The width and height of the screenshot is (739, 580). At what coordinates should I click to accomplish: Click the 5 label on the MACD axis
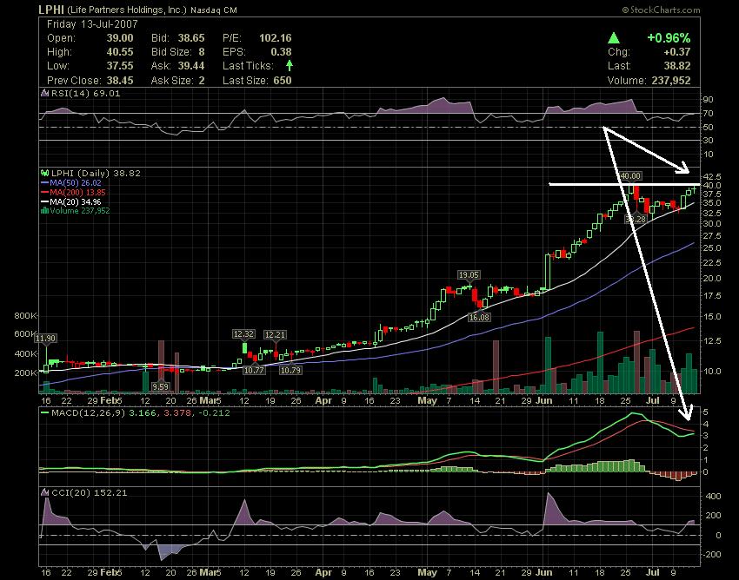pos(706,412)
